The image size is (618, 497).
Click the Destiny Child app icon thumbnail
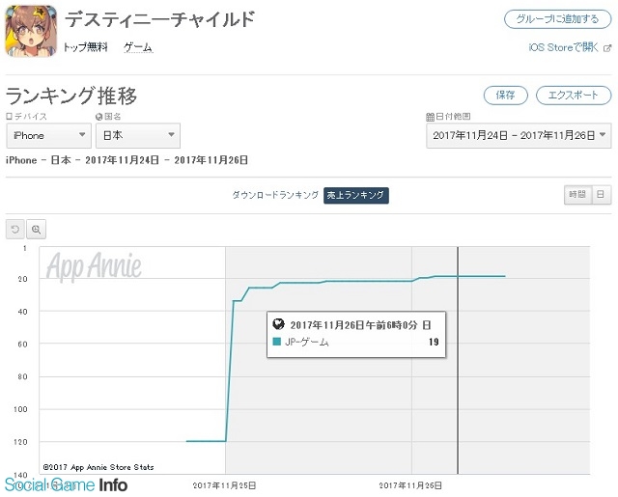pyautogui.click(x=31, y=31)
